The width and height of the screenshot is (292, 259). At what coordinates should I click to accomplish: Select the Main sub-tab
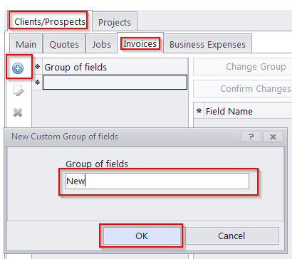point(26,44)
